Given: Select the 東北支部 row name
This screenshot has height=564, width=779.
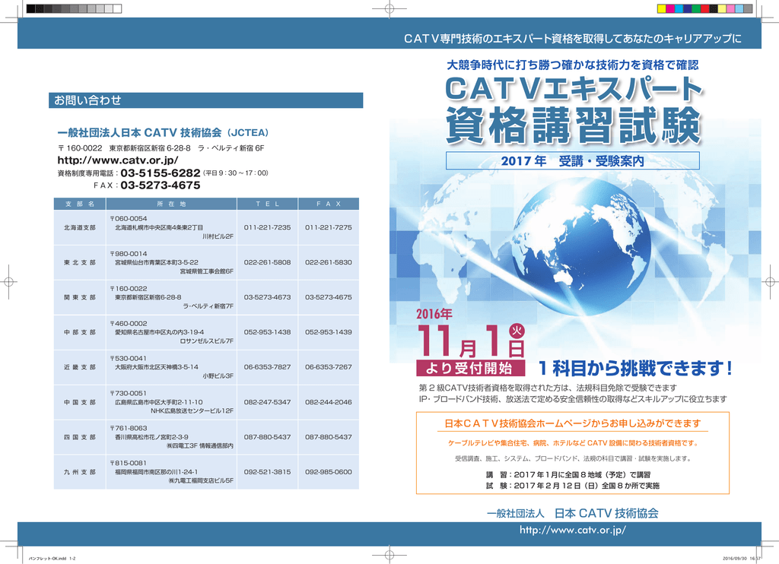Looking at the screenshot, I should coord(79,262).
